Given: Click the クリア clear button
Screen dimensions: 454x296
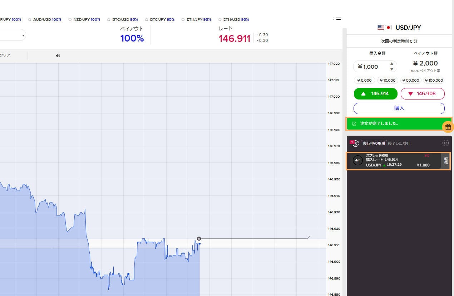Looking at the screenshot, I should (5, 55).
